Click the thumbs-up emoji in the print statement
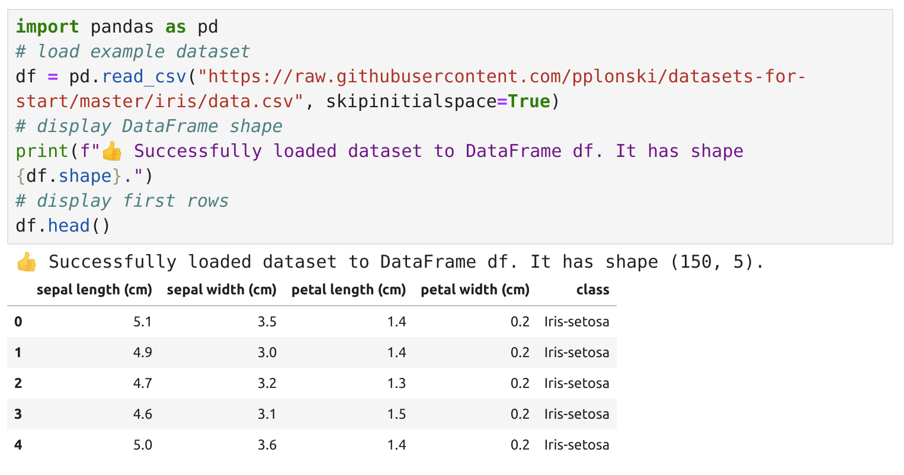Image resolution: width=904 pixels, height=475 pixels. click(112, 152)
